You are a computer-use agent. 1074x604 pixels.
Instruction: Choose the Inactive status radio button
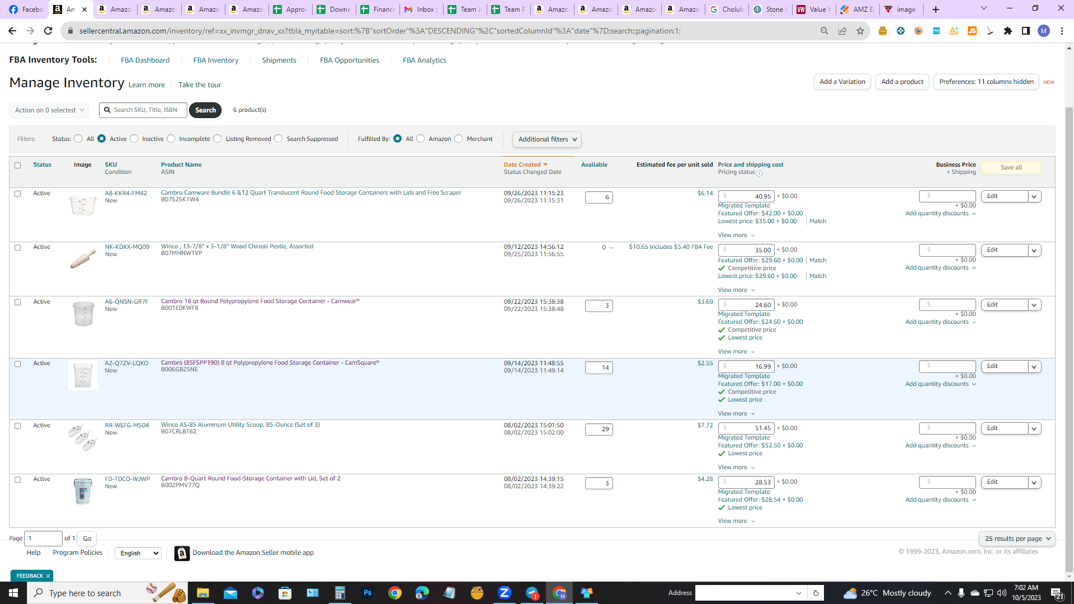134,139
